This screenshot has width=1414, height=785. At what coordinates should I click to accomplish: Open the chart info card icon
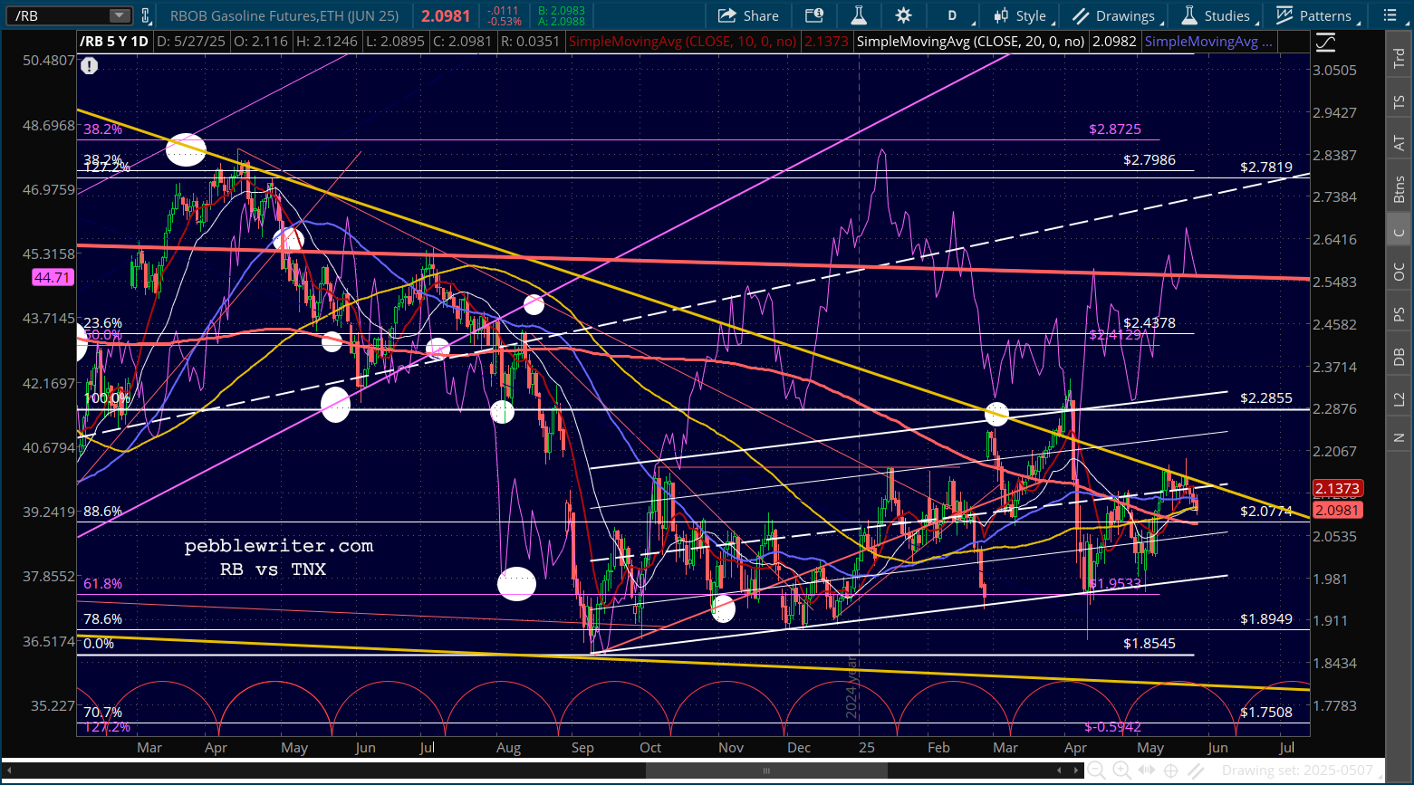(813, 15)
